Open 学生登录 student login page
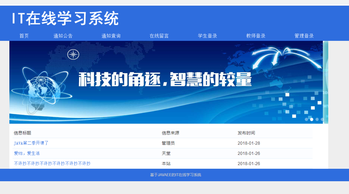 coord(207,36)
